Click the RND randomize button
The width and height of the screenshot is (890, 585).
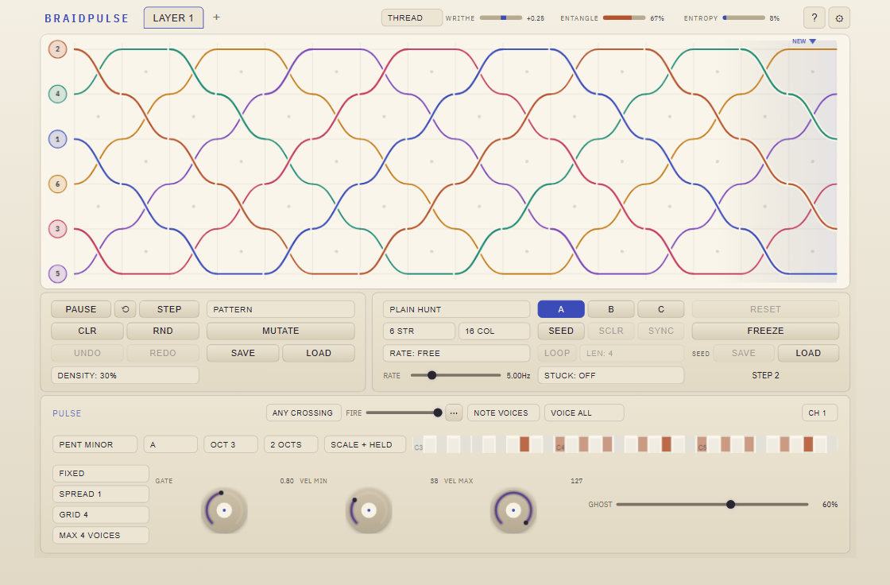tap(163, 331)
